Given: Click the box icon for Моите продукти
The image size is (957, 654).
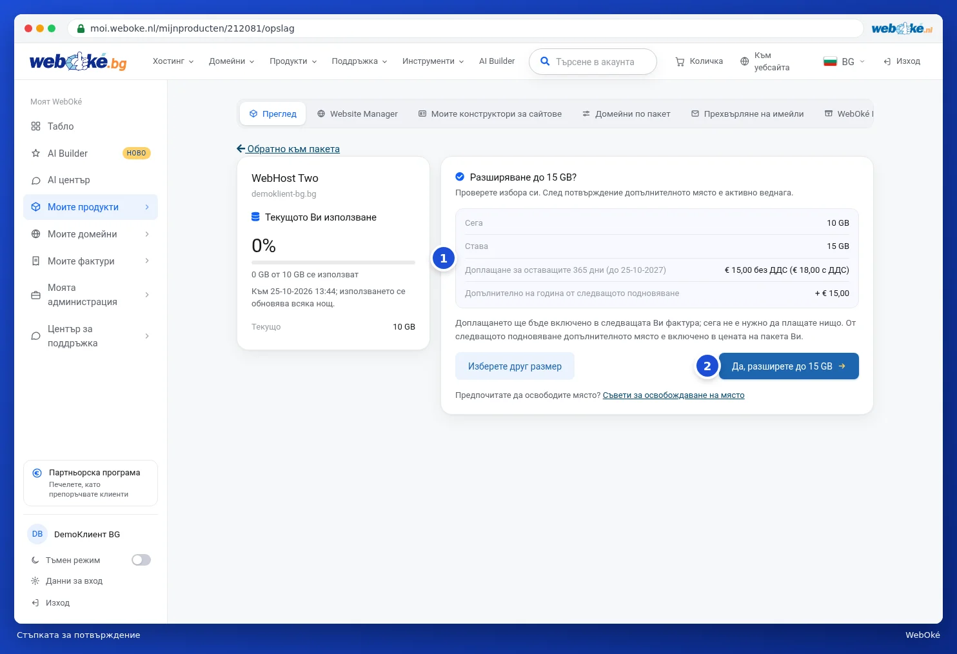Looking at the screenshot, I should 36,207.
